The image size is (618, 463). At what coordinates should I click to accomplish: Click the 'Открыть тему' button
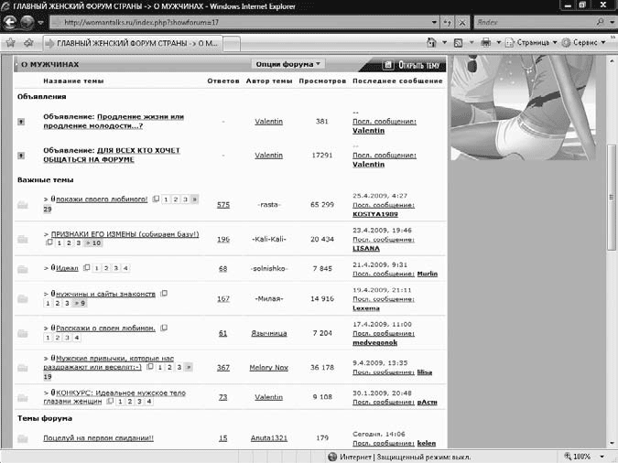coord(412,65)
